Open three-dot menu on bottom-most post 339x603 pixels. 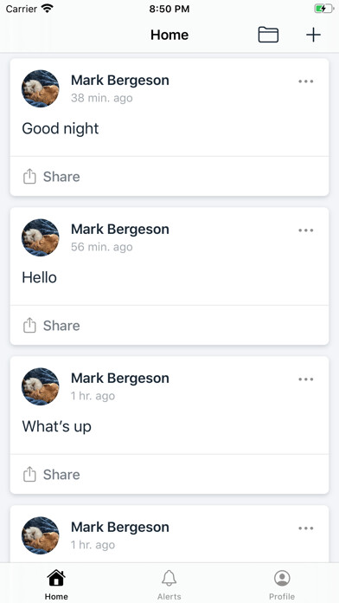pyautogui.click(x=305, y=528)
